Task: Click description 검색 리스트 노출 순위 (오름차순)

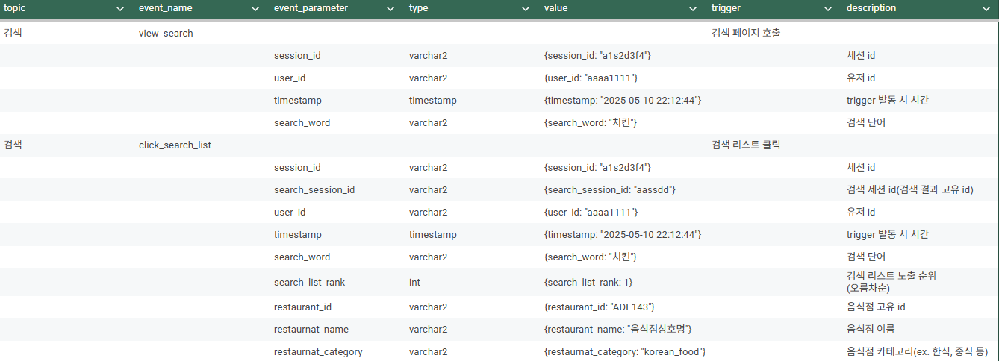Action: point(891,282)
